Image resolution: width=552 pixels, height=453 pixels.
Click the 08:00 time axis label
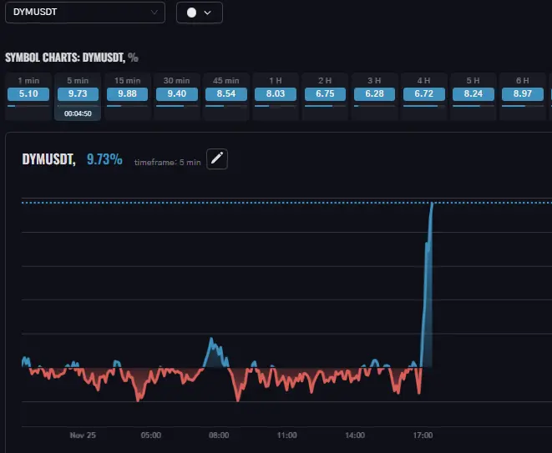[219, 435]
